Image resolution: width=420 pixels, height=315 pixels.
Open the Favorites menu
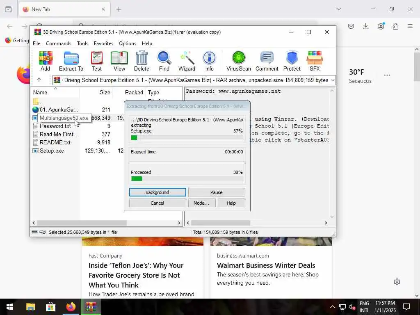point(103,43)
